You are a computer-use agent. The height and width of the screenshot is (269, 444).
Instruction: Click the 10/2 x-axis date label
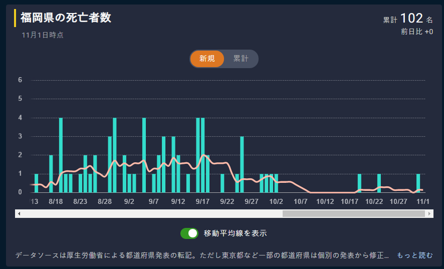(276, 201)
